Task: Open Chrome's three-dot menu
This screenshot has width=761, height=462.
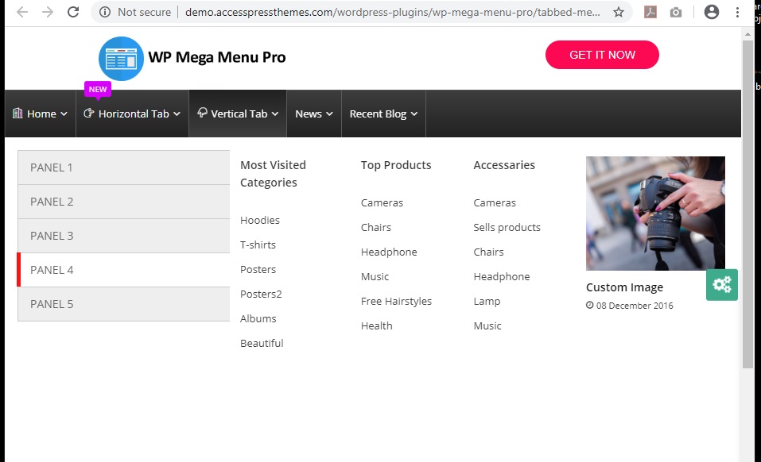Action: pos(737,12)
